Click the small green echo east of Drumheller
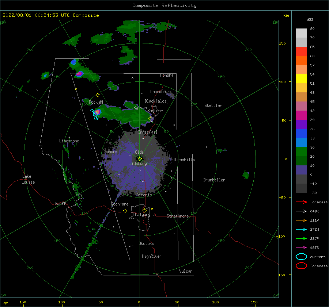Viewport: 329px width, 307px height. tap(246, 174)
